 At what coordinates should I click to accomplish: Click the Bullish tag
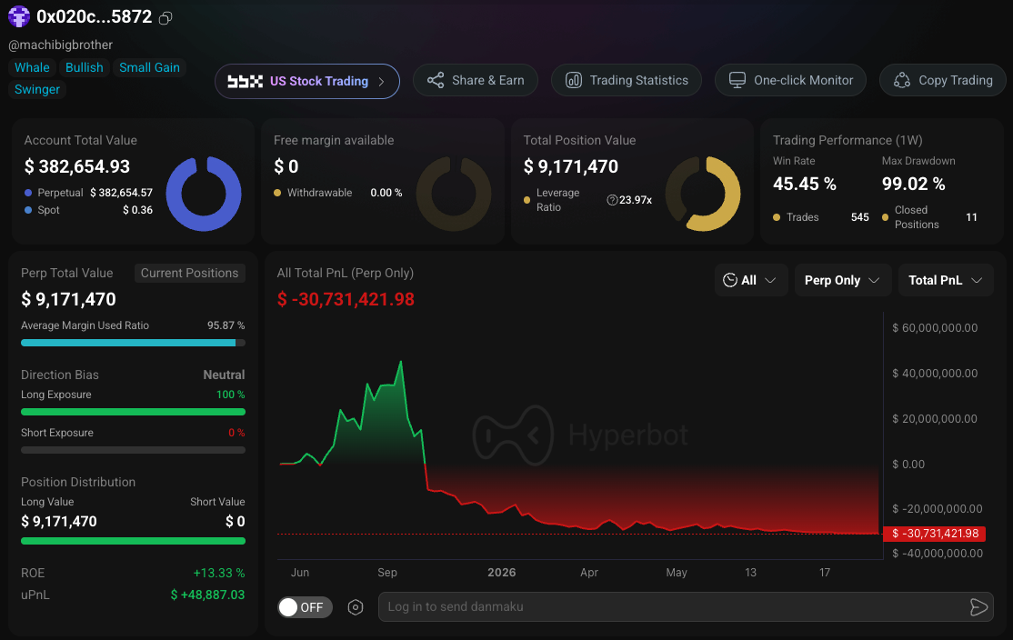(x=84, y=68)
